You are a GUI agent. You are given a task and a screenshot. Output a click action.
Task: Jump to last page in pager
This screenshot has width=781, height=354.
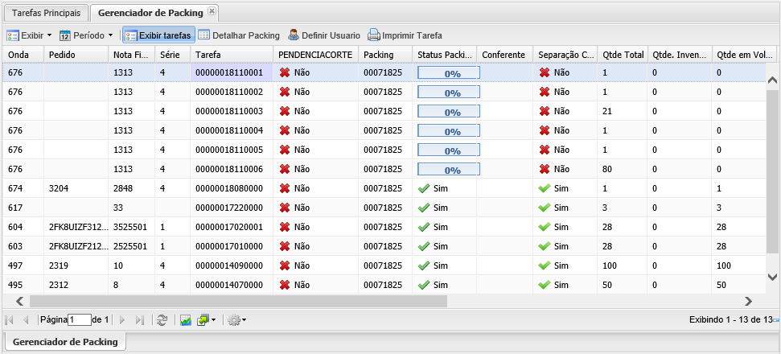coord(139,320)
